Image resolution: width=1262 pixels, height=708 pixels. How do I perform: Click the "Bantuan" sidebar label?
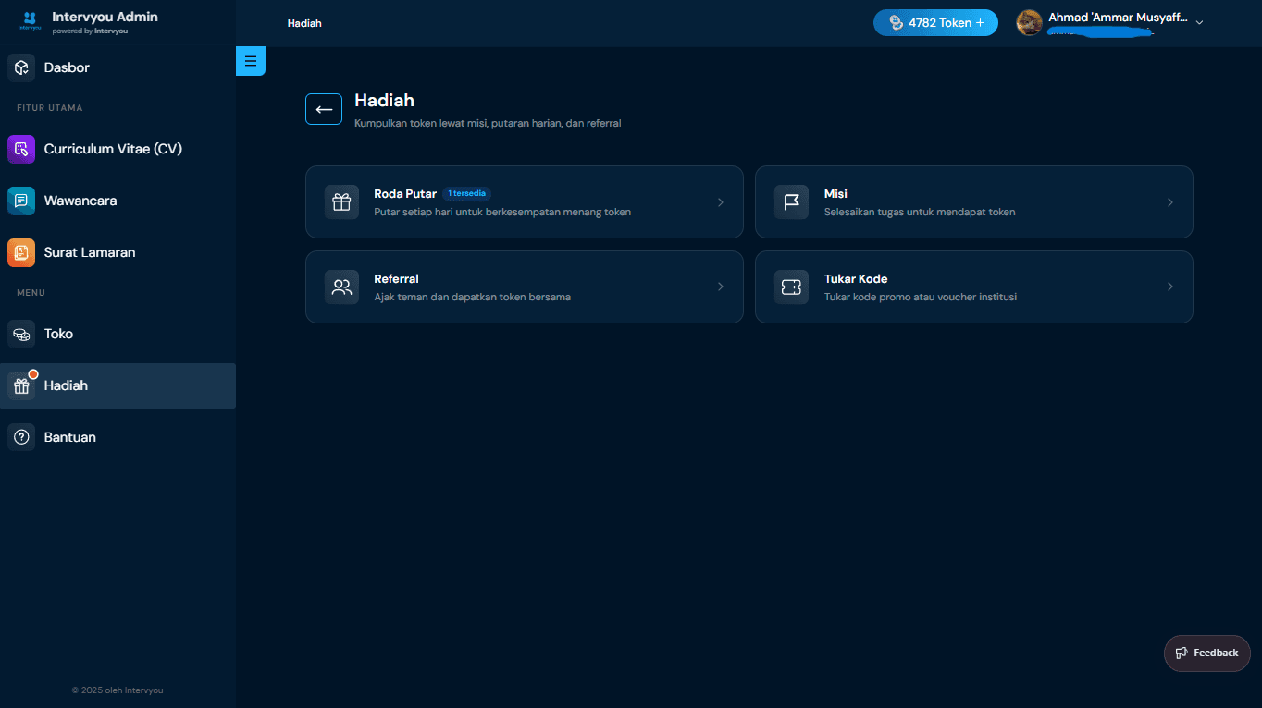pyautogui.click(x=70, y=437)
